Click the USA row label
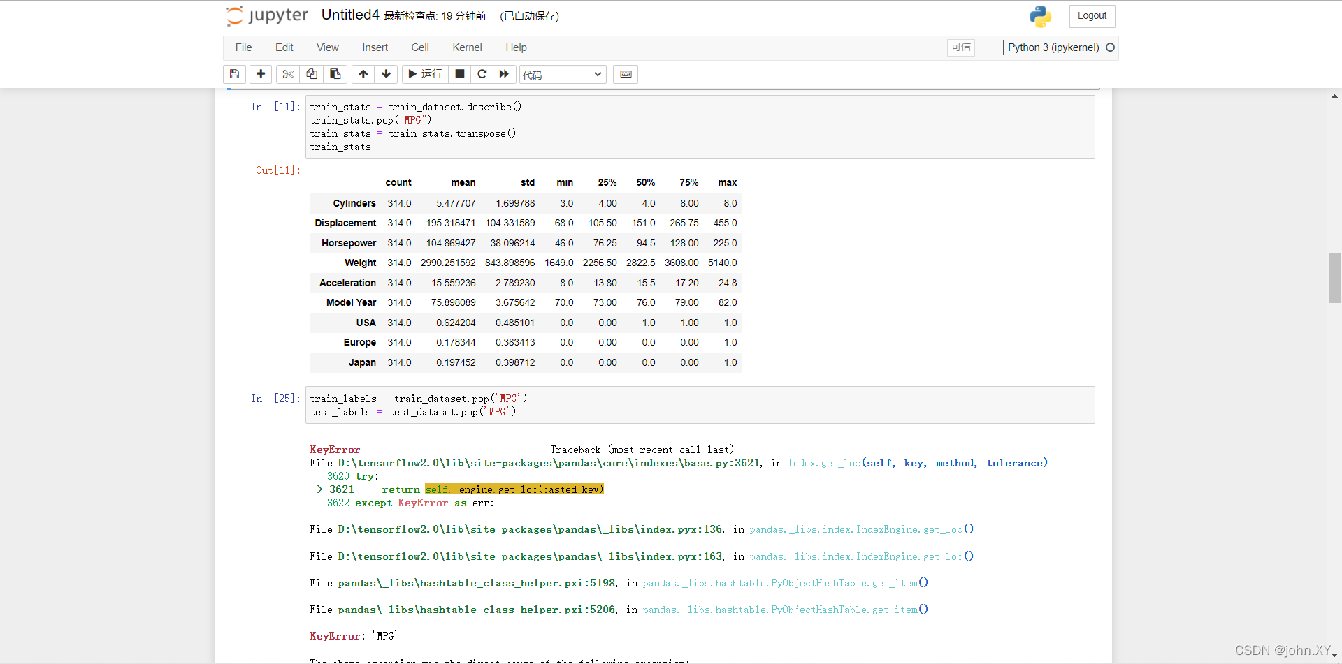The image size is (1342, 664). tap(366, 323)
